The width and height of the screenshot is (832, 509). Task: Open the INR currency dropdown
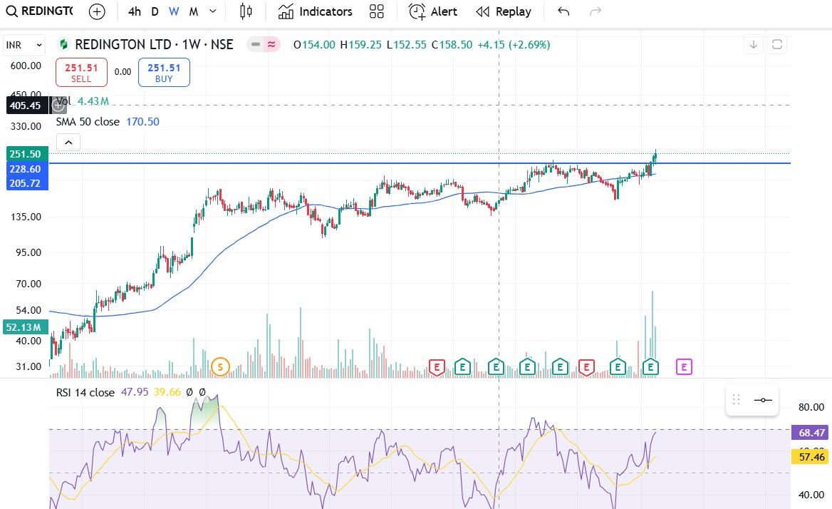click(x=24, y=45)
